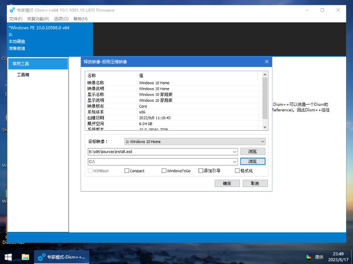
Task: Expand the install.esd path dropdown arrow
Action: click(234, 152)
